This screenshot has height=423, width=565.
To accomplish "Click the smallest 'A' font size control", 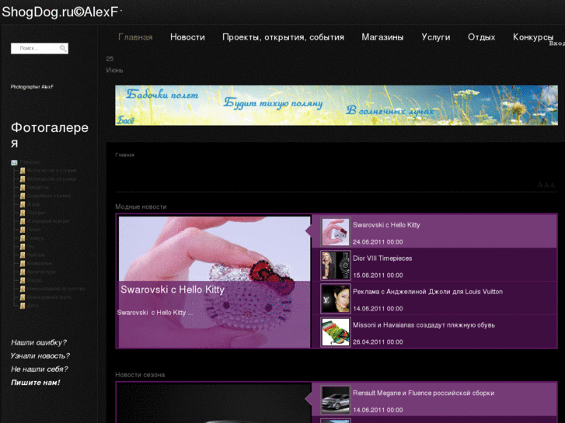I will [x=553, y=185].
